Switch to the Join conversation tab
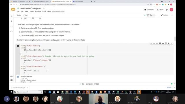The width and height of the screenshot is (185, 104). pyautogui.click(x=82, y=1)
